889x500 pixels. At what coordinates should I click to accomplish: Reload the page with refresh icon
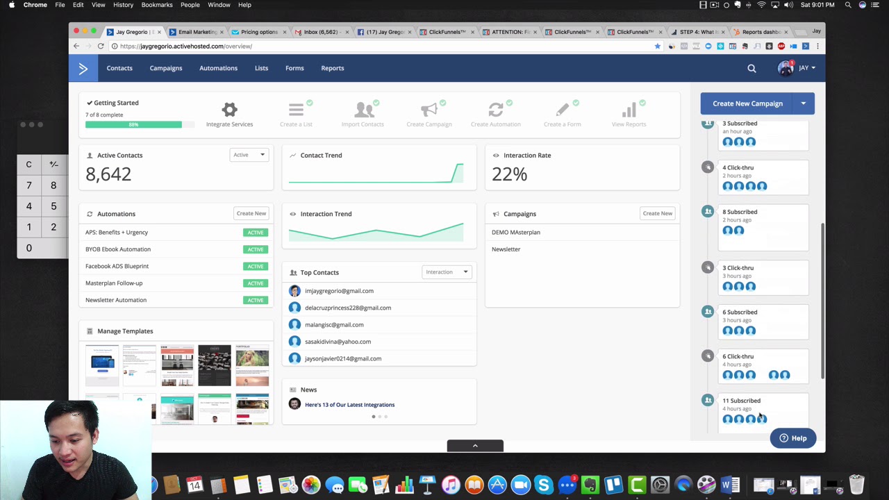(101, 46)
